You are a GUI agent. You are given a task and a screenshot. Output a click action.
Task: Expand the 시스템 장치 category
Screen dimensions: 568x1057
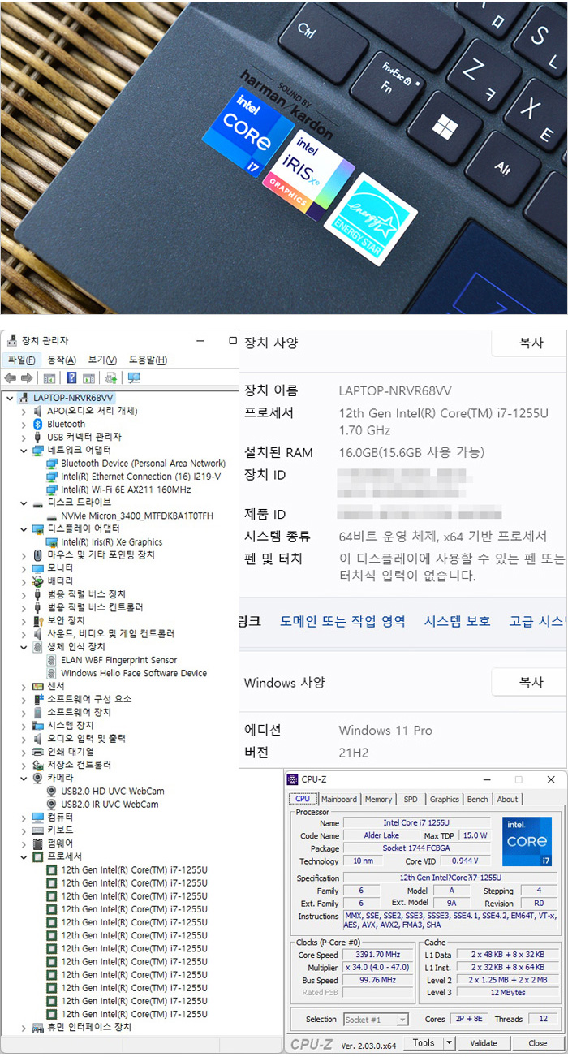pyautogui.click(x=24, y=725)
